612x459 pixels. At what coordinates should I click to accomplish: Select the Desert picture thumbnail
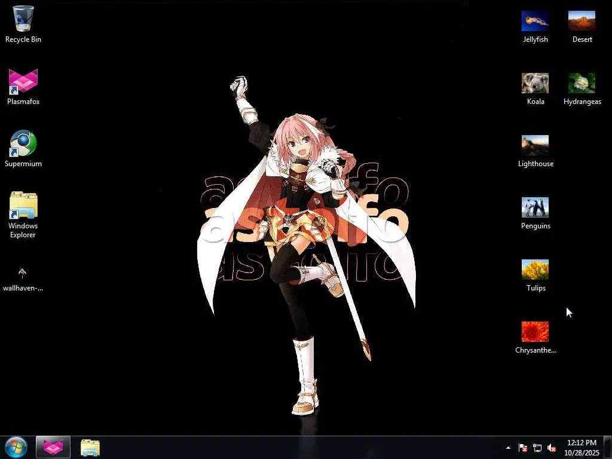click(582, 26)
